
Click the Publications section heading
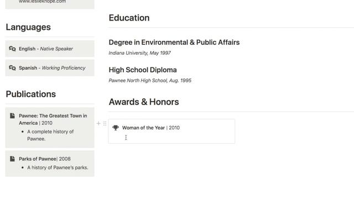click(x=31, y=94)
